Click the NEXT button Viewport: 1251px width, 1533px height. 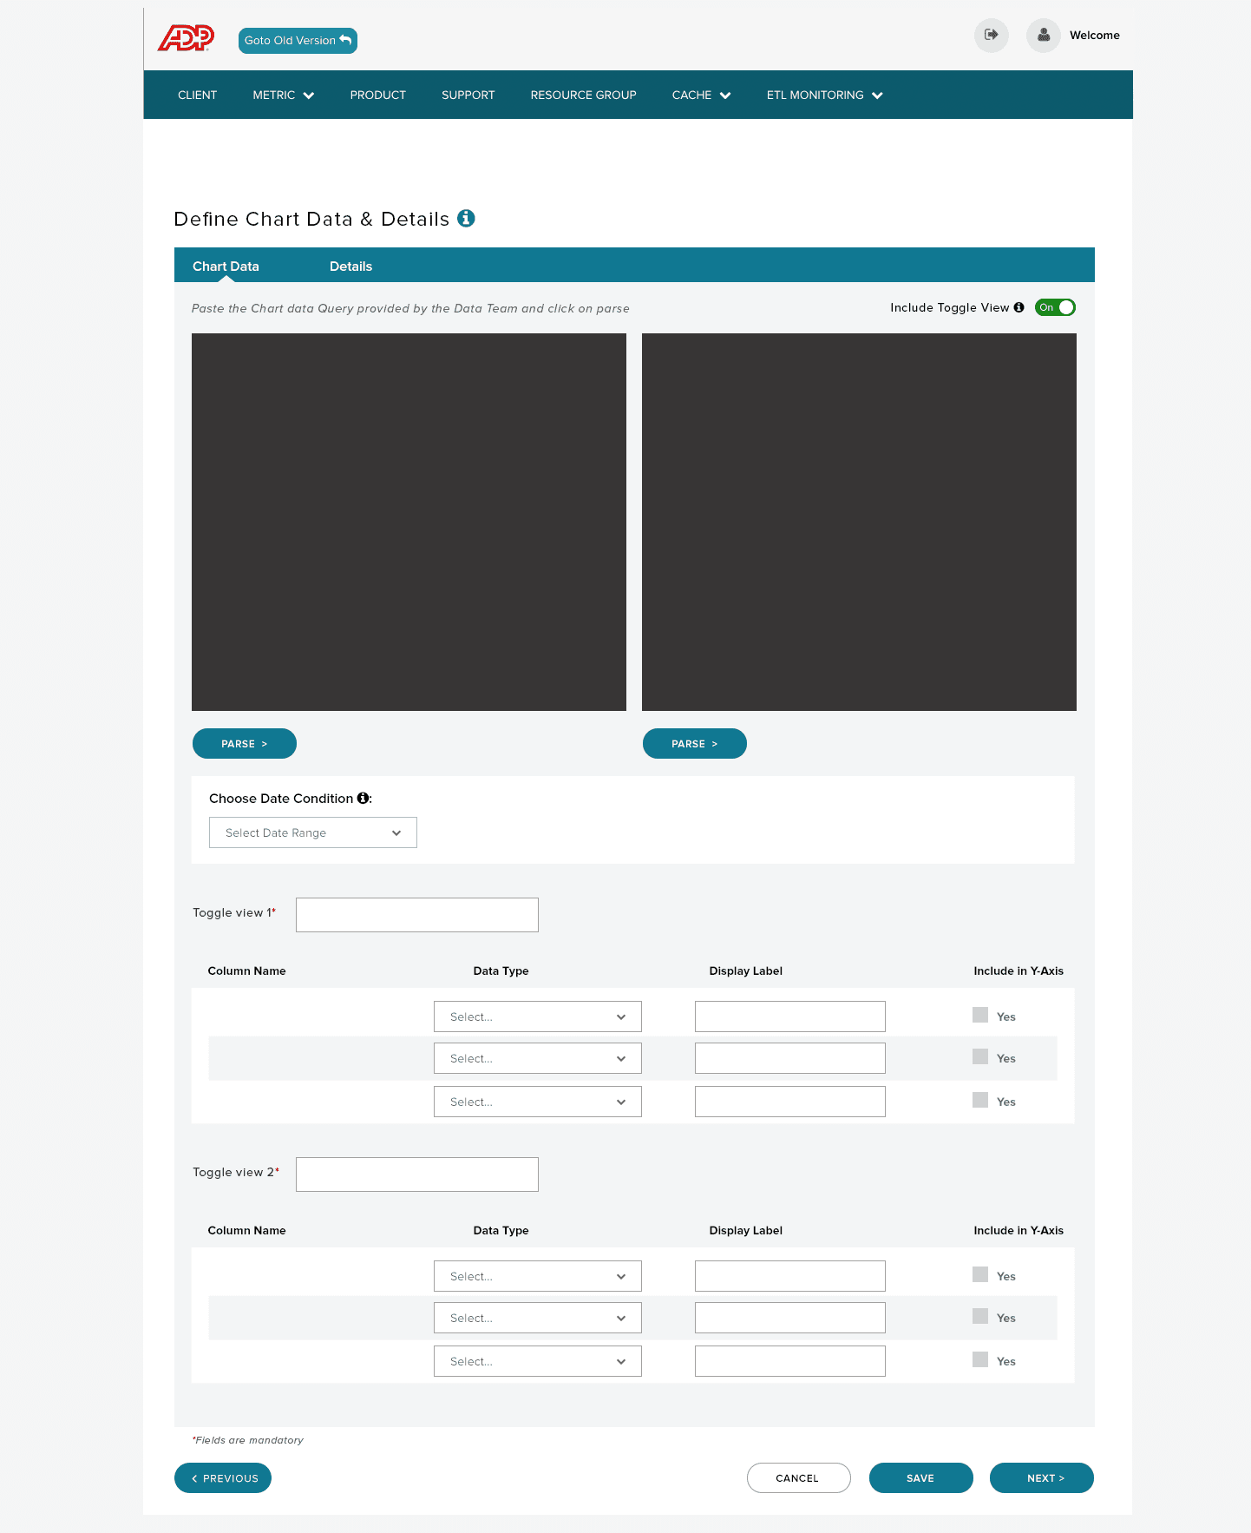coord(1041,1477)
